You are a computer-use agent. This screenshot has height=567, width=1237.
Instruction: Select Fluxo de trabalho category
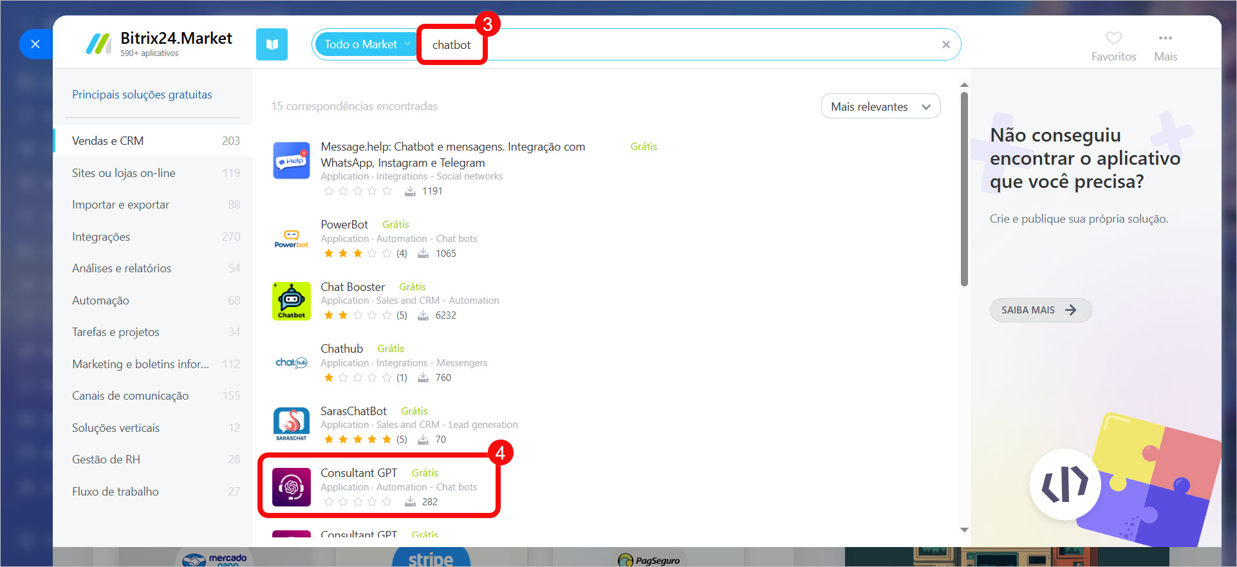click(x=154, y=492)
